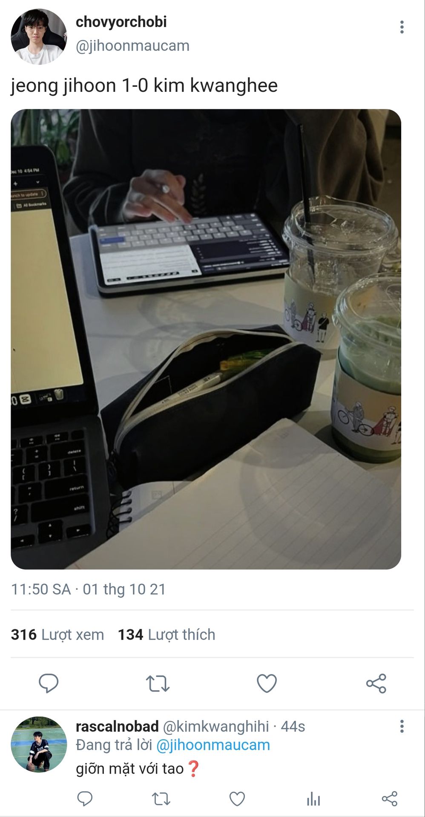The height and width of the screenshot is (817, 425).
Task: Like rascalnobad's reply
Action: point(237,799)
